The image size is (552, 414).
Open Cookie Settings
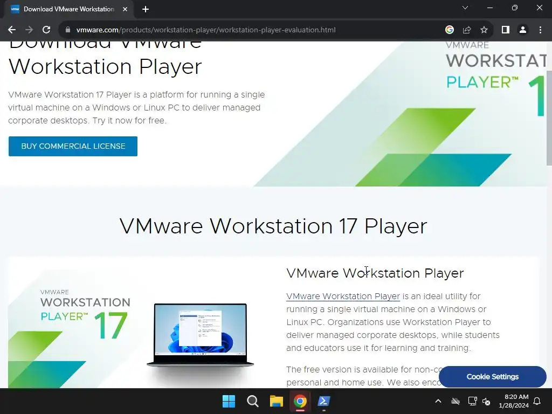point(493,377)
